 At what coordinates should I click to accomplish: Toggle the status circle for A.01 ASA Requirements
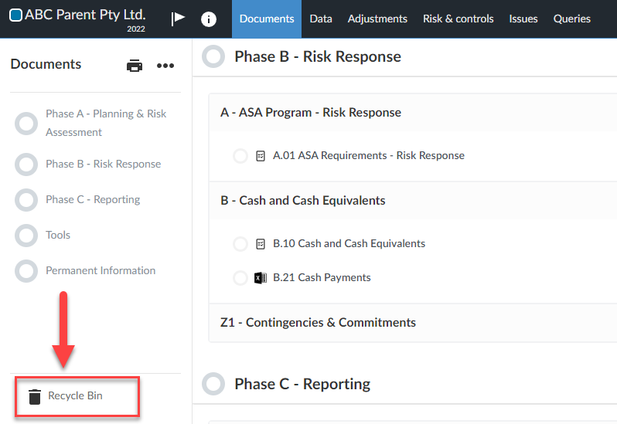point(240,156)
